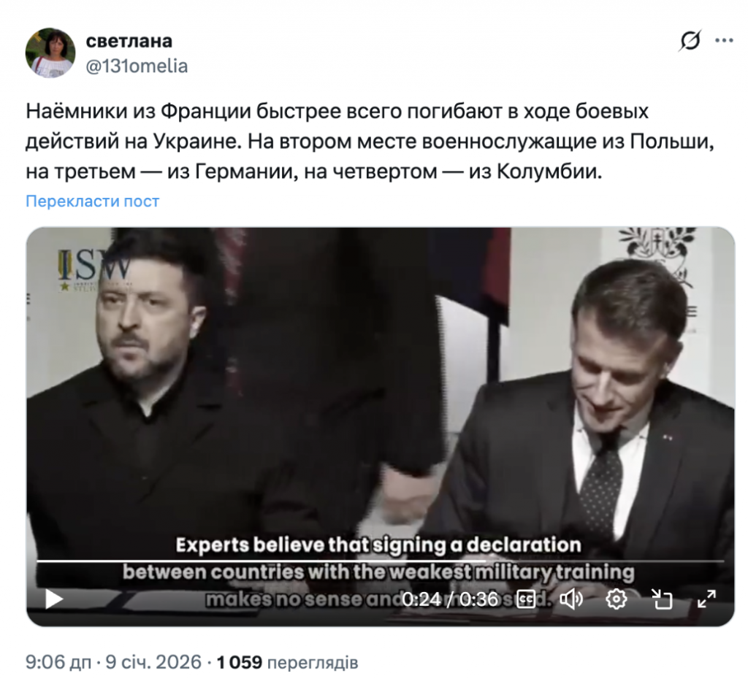
Task: Open the 1 059 переглядів view count
Action: [x=287, y=662]
